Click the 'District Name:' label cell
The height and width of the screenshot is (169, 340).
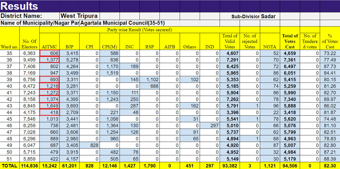pos(30,16)
